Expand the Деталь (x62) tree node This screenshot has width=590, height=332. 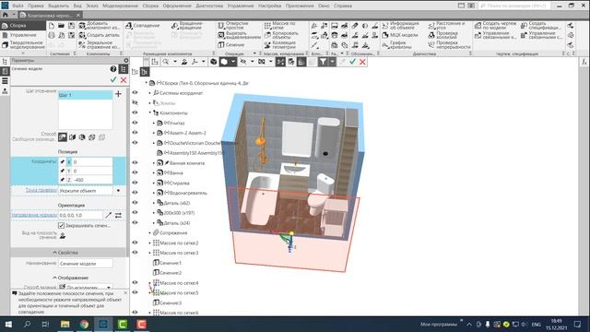[154, 203]
